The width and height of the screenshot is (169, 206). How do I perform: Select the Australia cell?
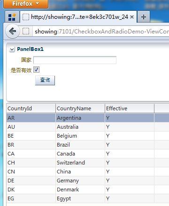(80, 127)
